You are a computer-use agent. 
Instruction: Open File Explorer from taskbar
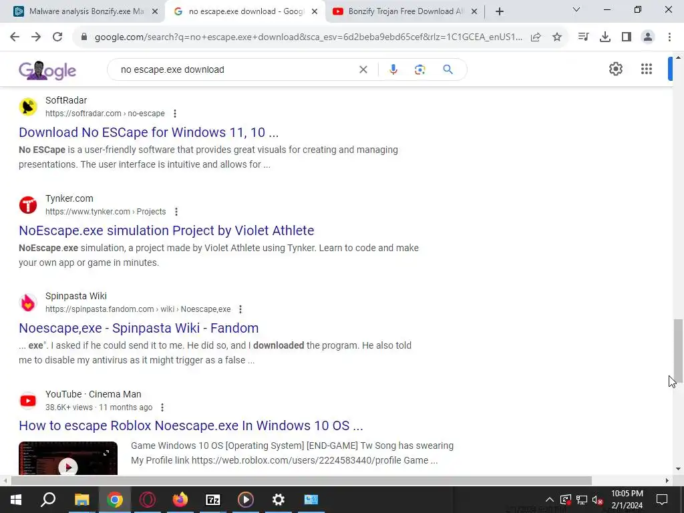point(81,500)
